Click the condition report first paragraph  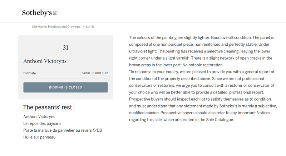[202, 51]
